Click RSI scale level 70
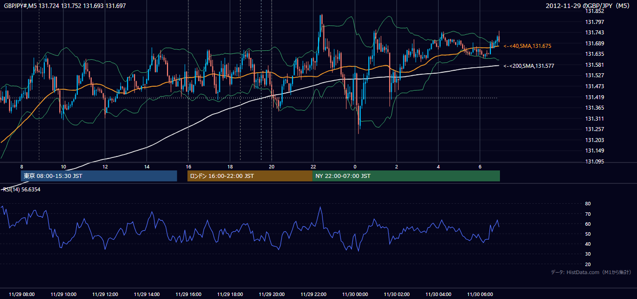The height and width of the screenshot is (299, 637). [588, 214]
